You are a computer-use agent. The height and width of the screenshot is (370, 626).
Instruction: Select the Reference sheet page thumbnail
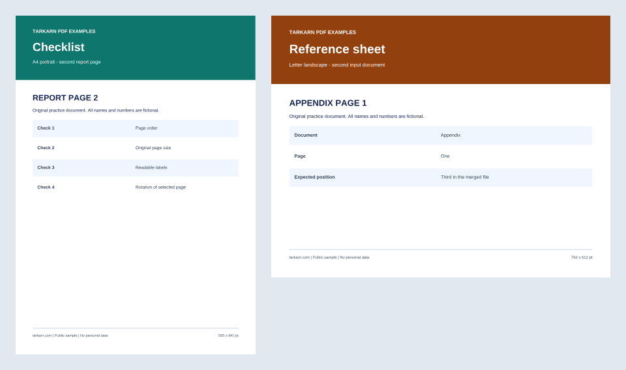pyautogui.click(x=441, y=147)
